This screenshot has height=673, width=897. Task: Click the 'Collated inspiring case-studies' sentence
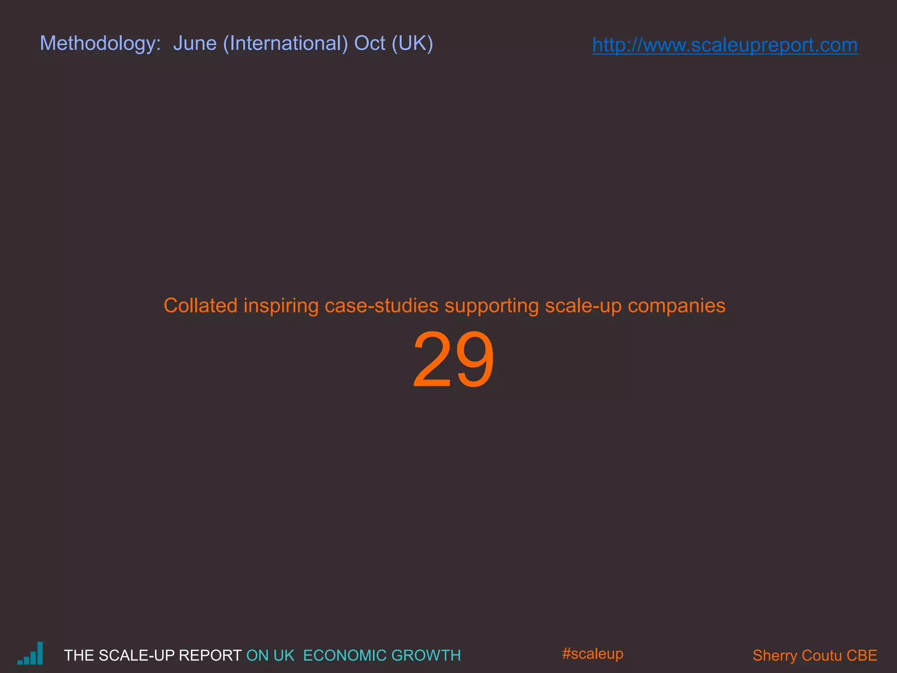point(445,305)
